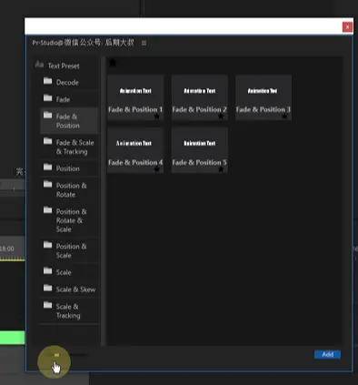Open the Fade preset folder

[x=69, y=99]
